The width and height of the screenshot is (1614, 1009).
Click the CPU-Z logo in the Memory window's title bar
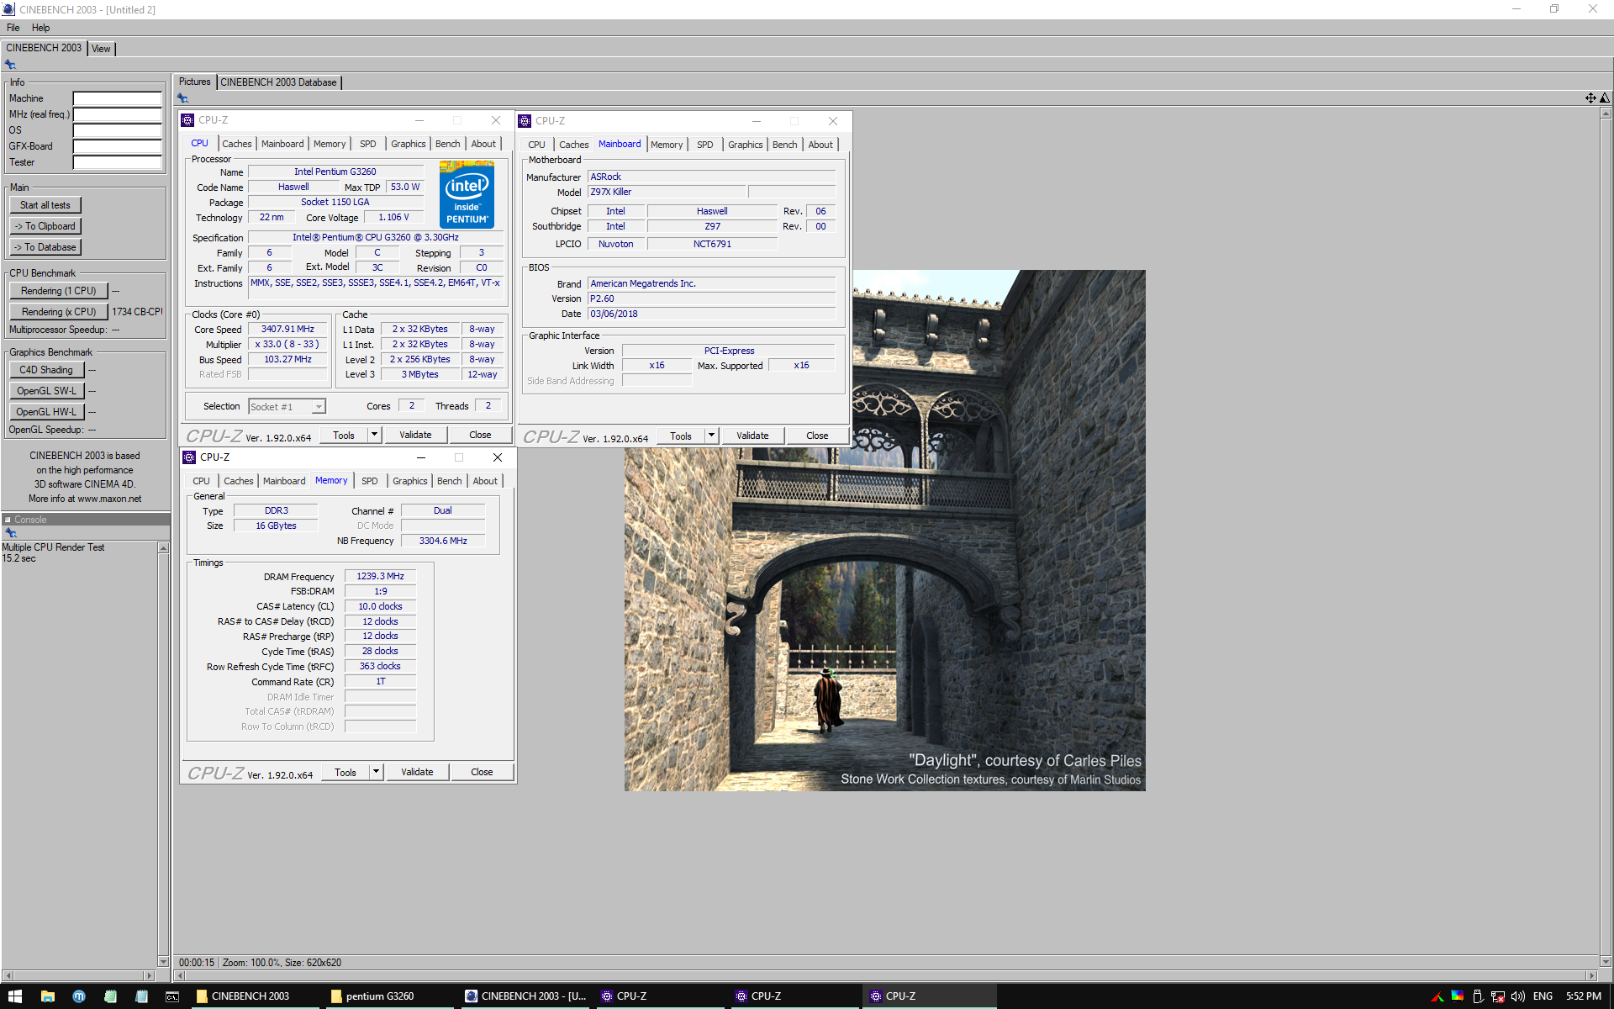[190, 457]
